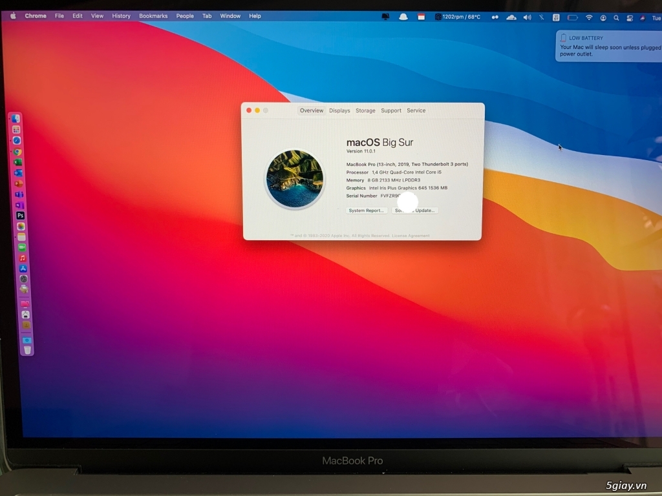Screen dimensions: 662x496
Task: Open the Apple menu
Action: (x=13, y=16)
